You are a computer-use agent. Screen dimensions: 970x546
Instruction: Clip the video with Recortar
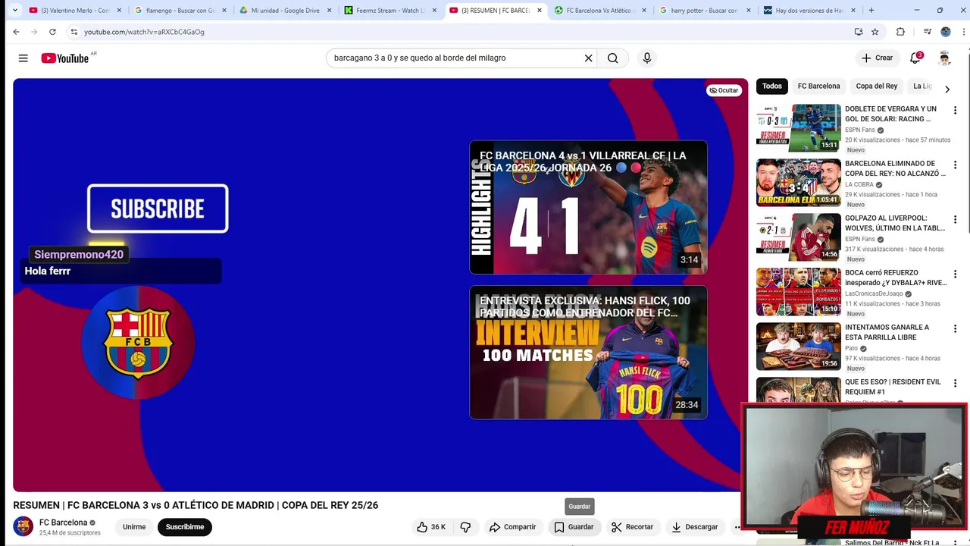(633, 527)
